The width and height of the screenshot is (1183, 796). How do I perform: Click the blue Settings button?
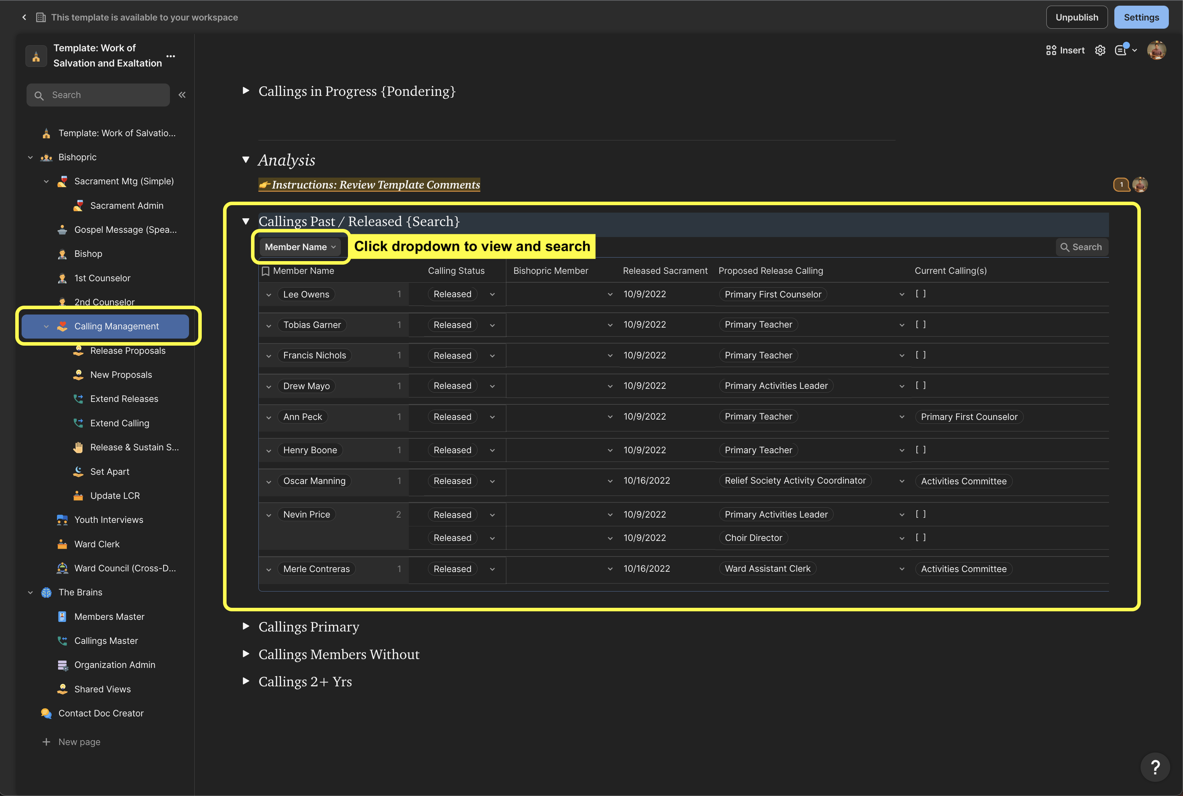click(1141, 17)
